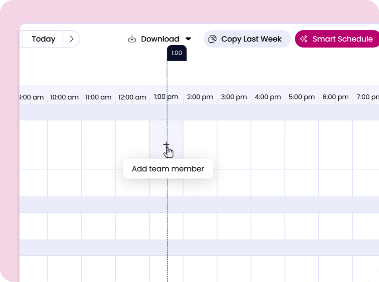Screen dimensions: 379x282
Task: Click the 12:00 am time header
Action: point(132,97)
